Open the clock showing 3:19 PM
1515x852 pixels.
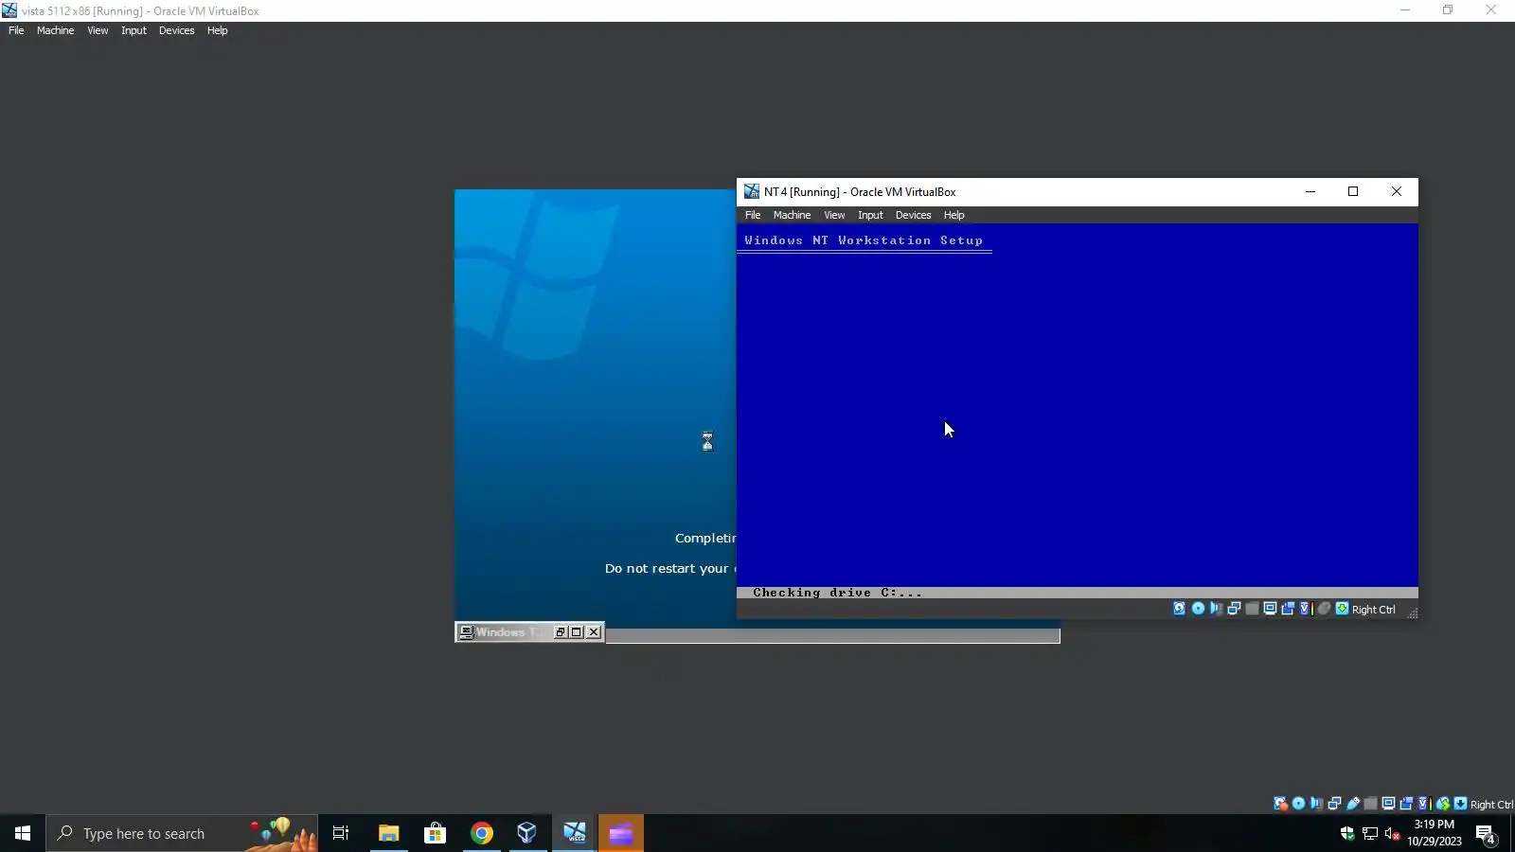point(1435,833)
